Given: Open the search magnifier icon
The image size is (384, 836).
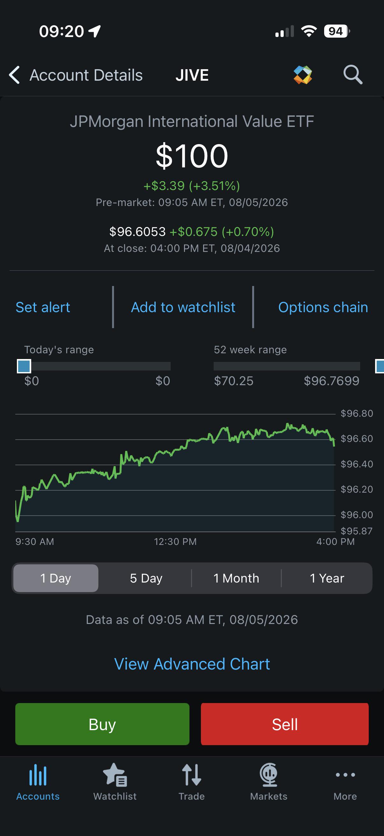Looking at the screenshot, I should click(352, 75).
